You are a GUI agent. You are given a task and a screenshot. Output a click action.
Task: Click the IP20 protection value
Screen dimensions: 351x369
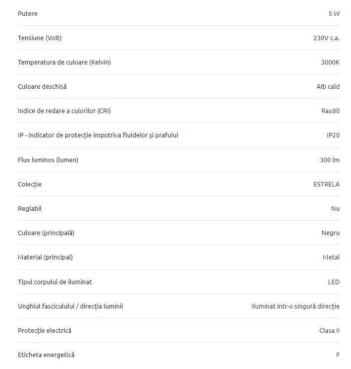click(333, 135)
